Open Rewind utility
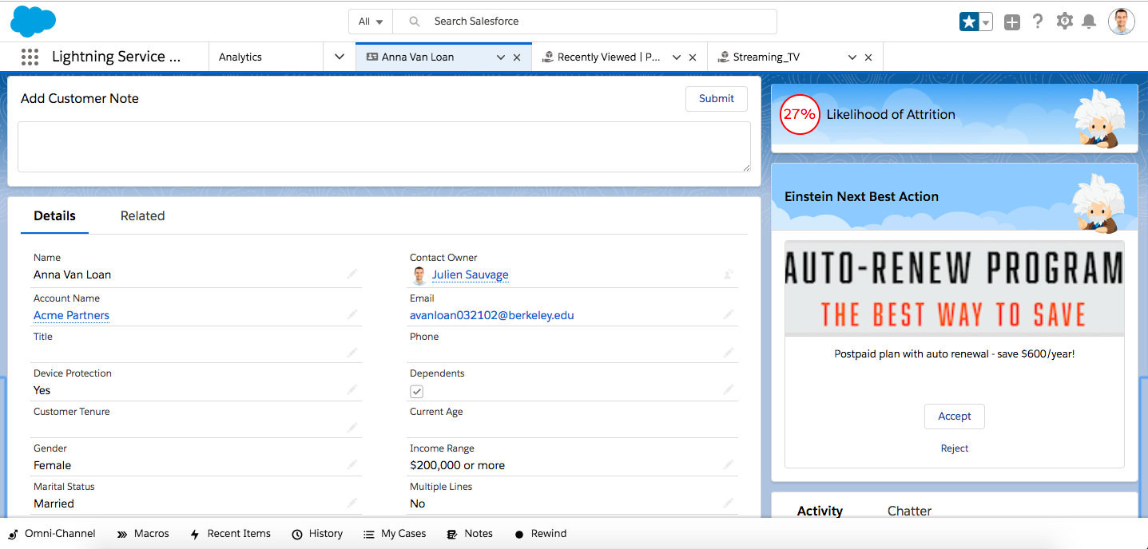The height and width of the screenshot is (549, 1148). [x=541, y=534]
